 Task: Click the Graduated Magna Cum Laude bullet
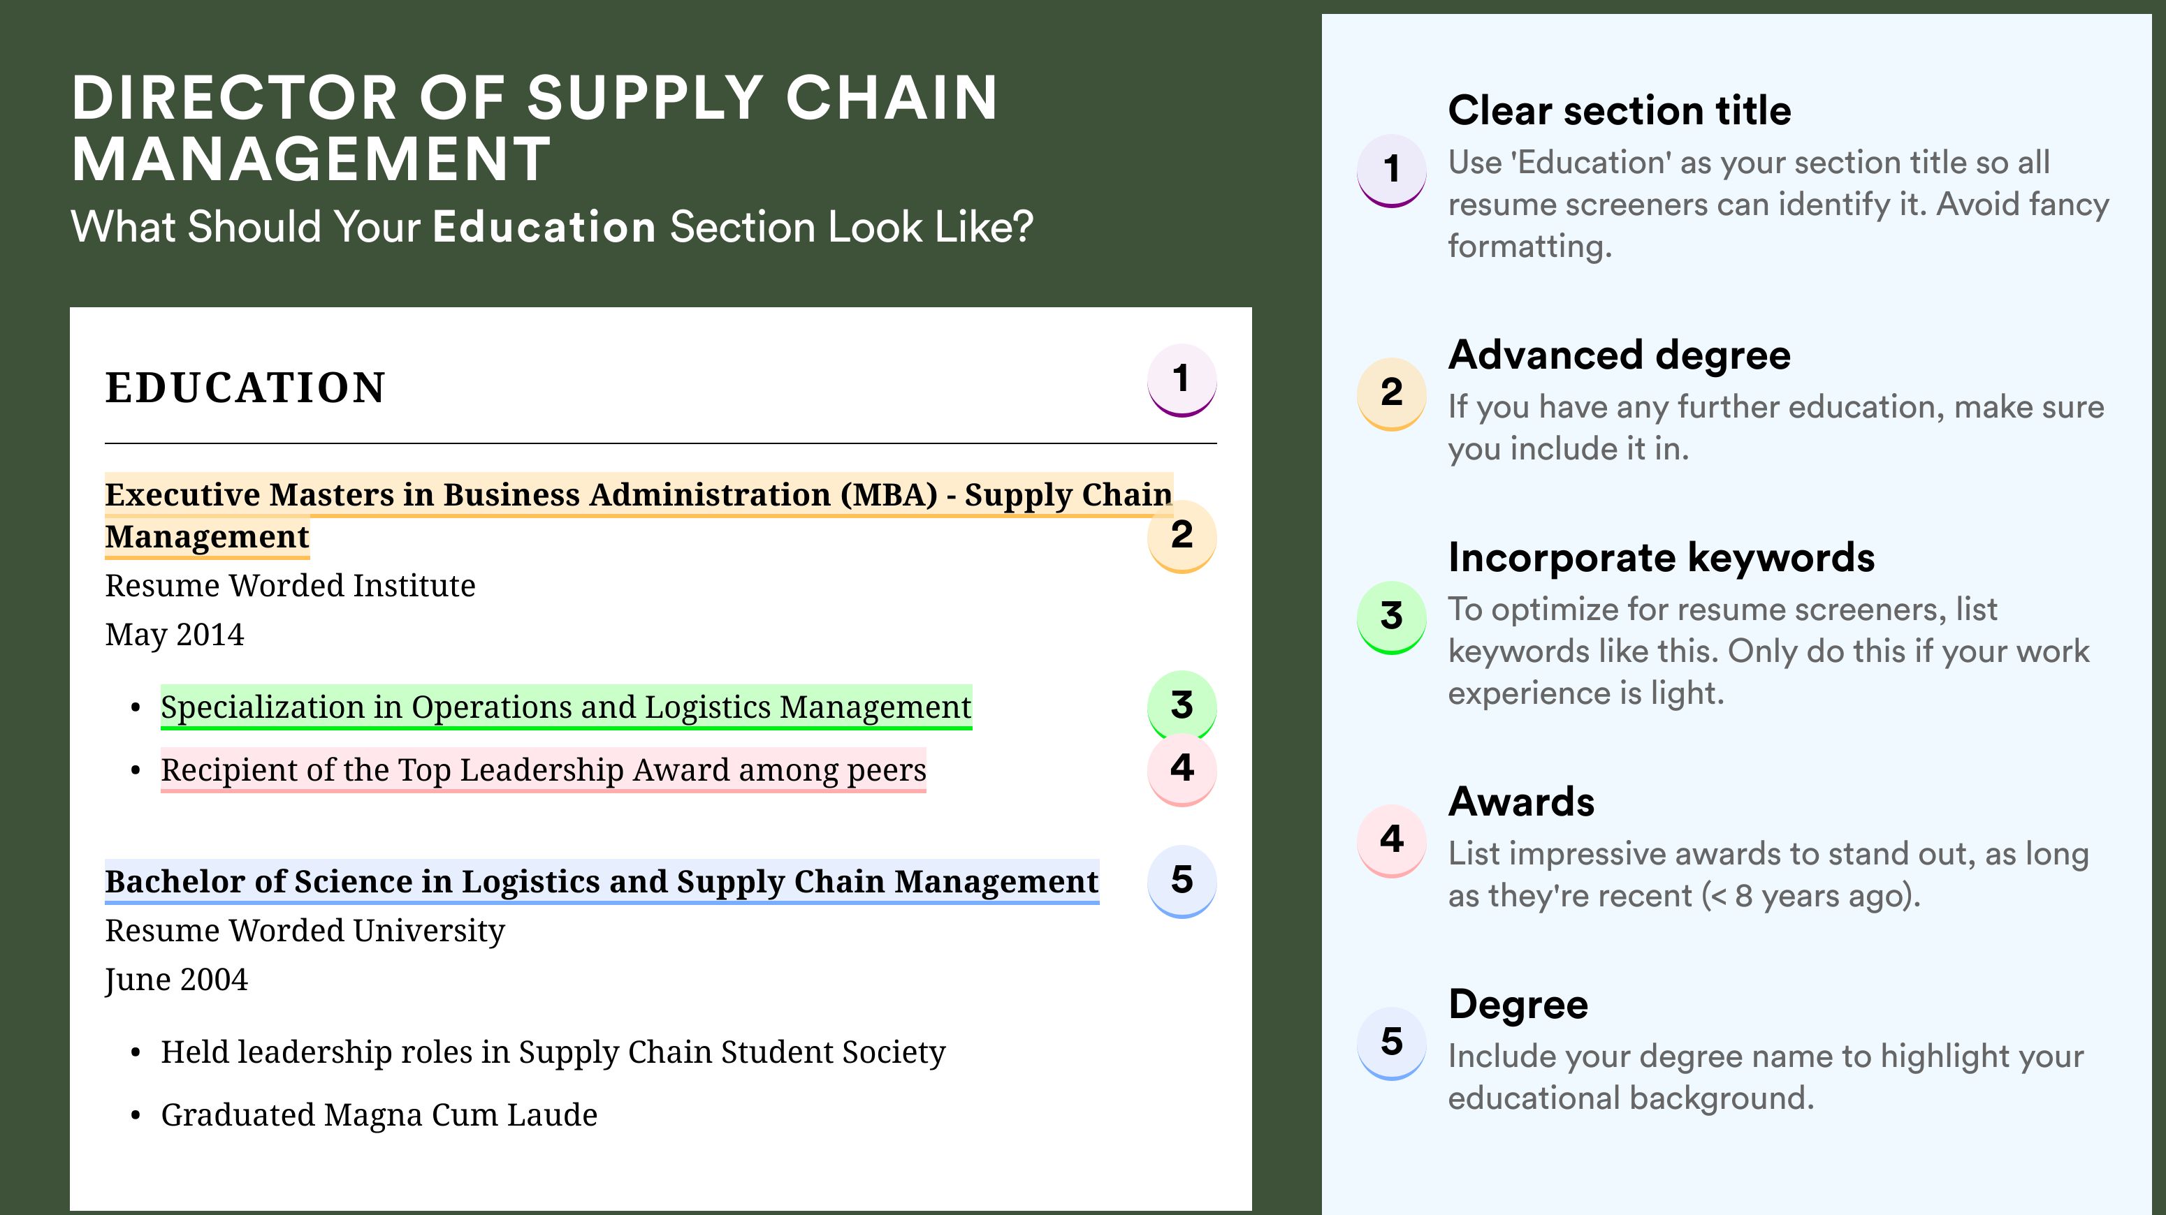click(x=379, y=1115)
